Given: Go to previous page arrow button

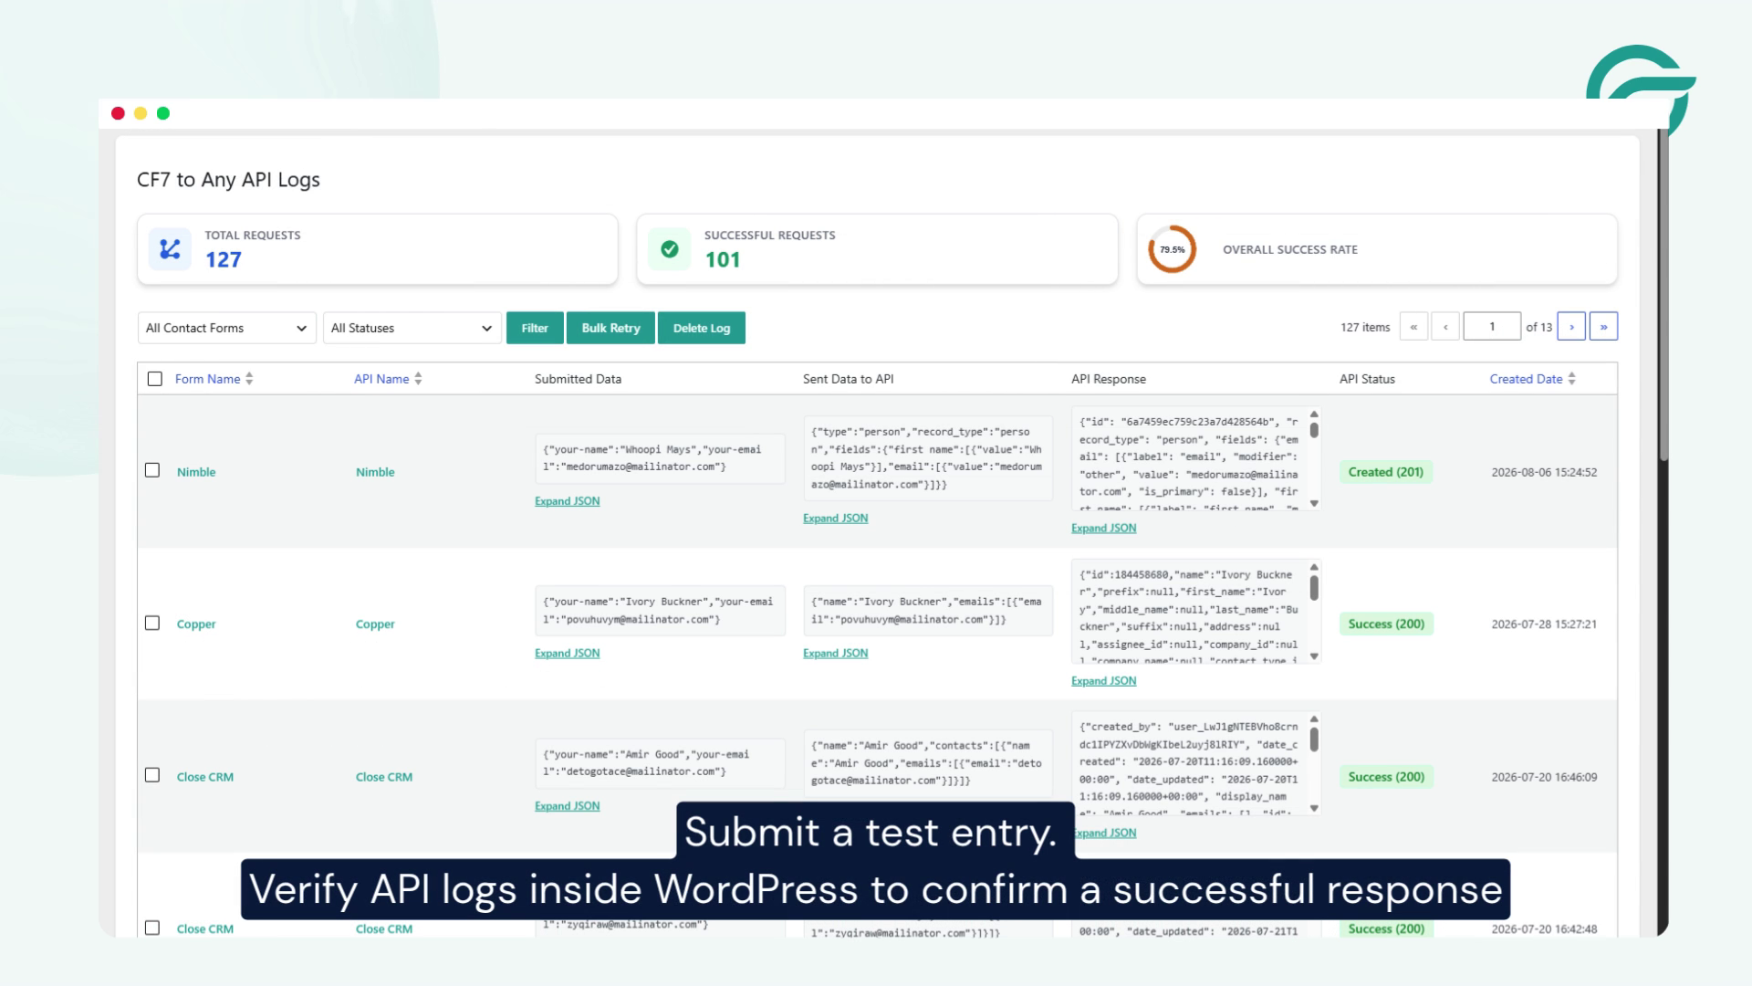Looking at the screenshot, I should pyautogui.click(x=1445, y=327).
